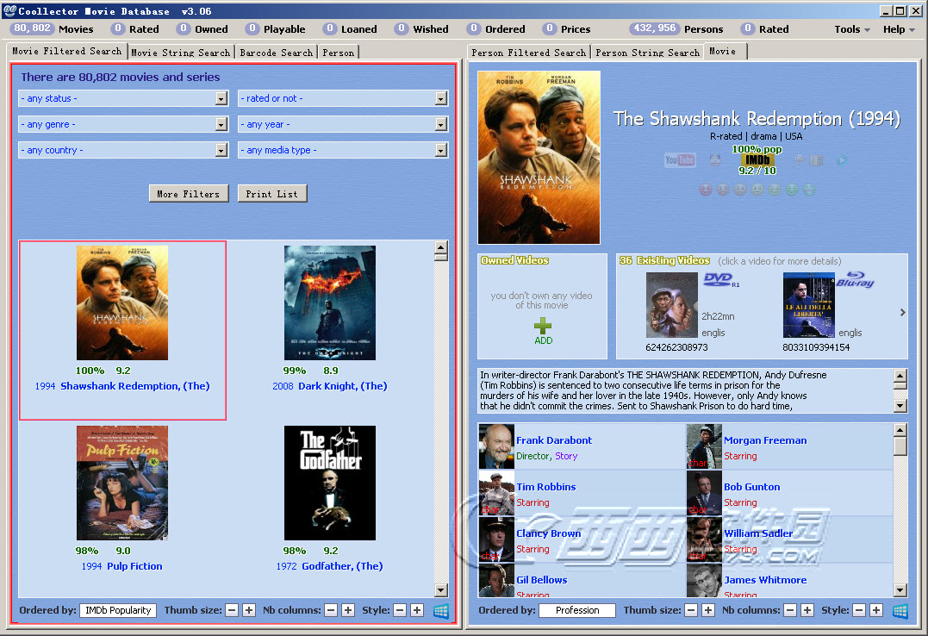Increase movie Nb columns with plus
Image resolution: width=928 pixels, height=636 pixels.
pyautogui.click(x=348, y=610)
